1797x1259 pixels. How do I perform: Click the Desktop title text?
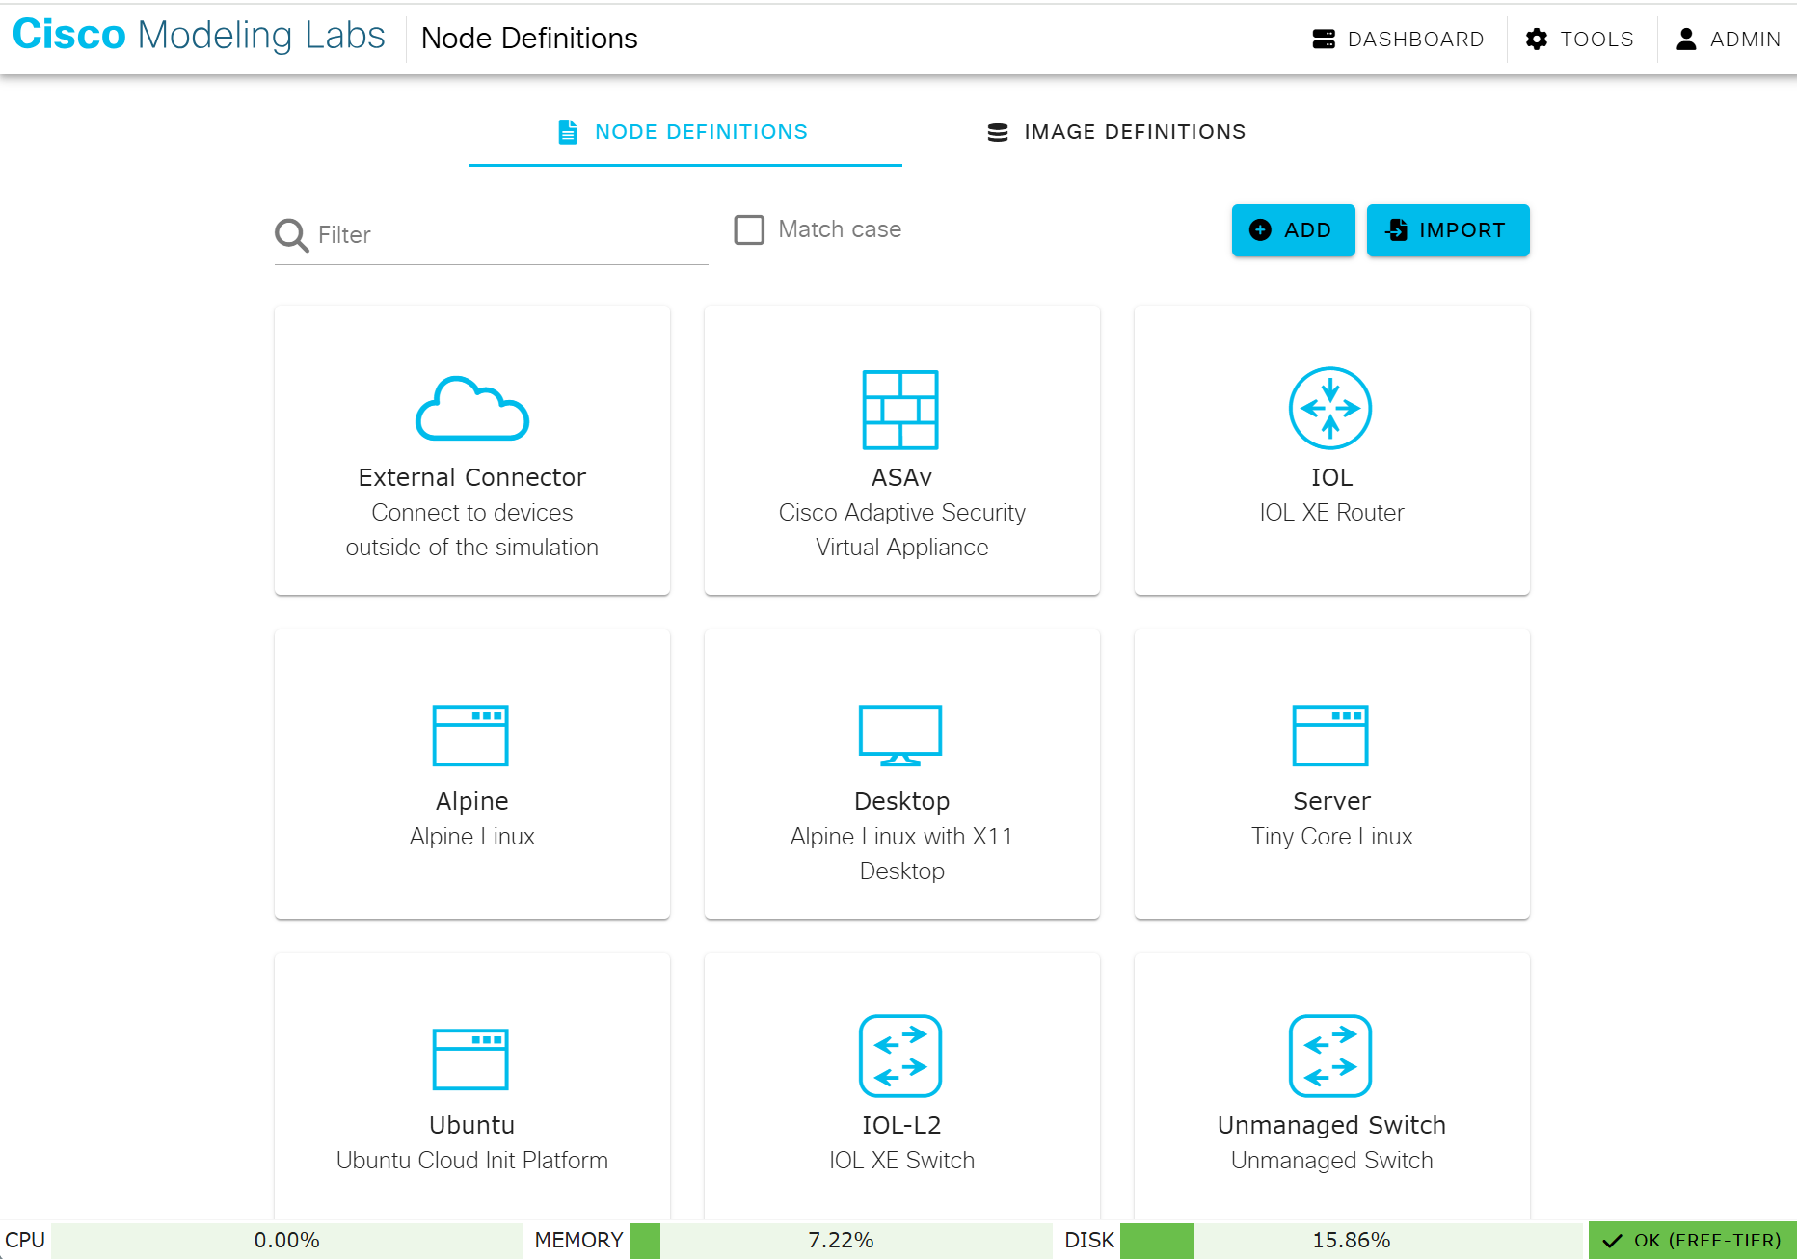click(x=902, y=801)
